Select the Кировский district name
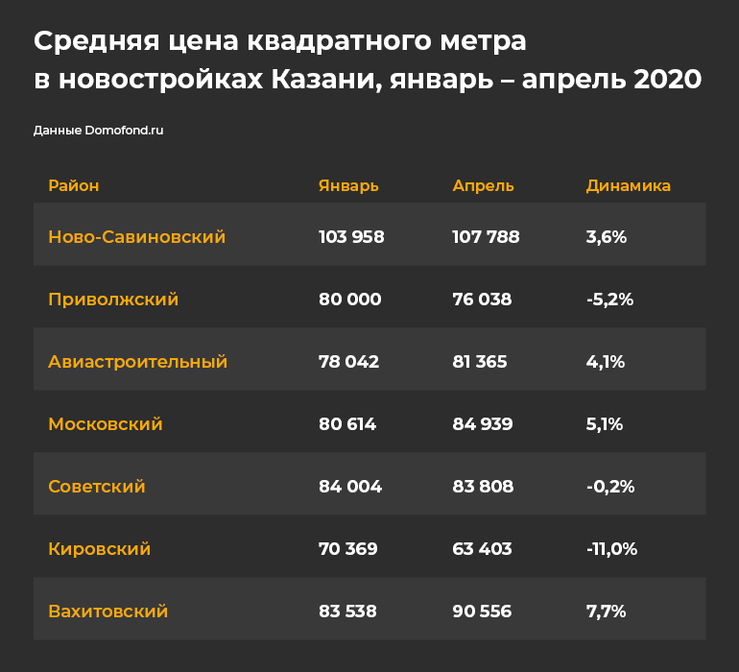Image resolution: width=739 pixels, height=672 pixels. 100,549
